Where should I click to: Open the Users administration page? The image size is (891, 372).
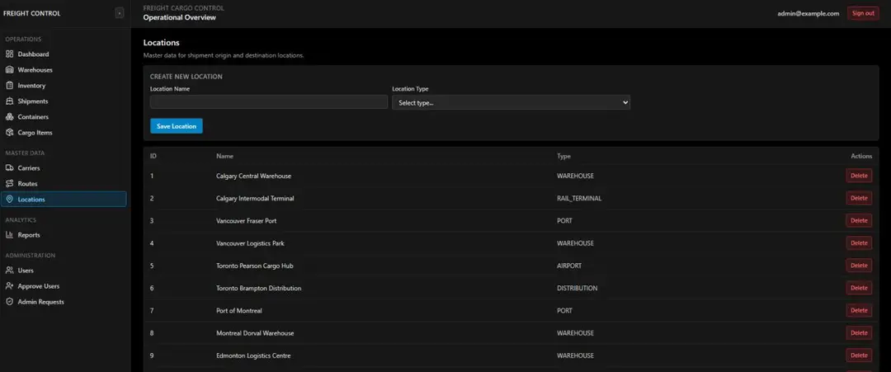[x=64, y=271]
